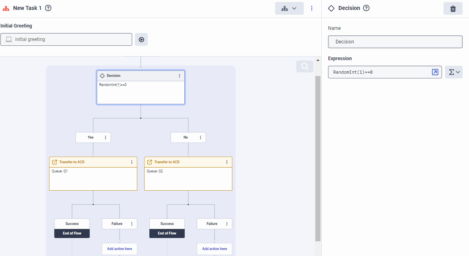Viewport: 469px width, 256px height.
Task: Play the initial greeting audio
Action: tap(141, 39)
